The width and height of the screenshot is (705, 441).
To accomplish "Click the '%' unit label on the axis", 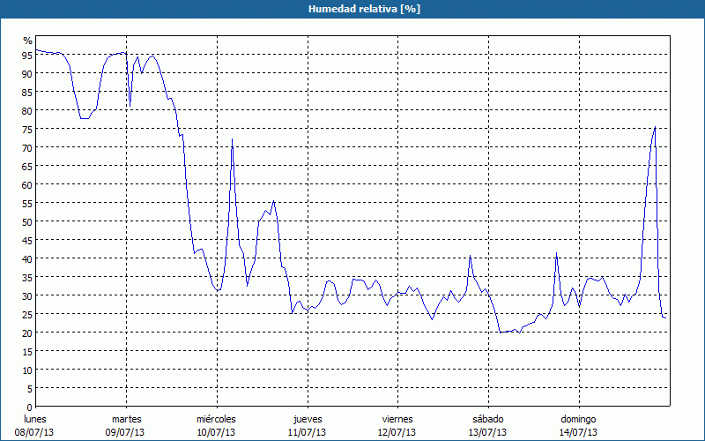I will [28, 41].
